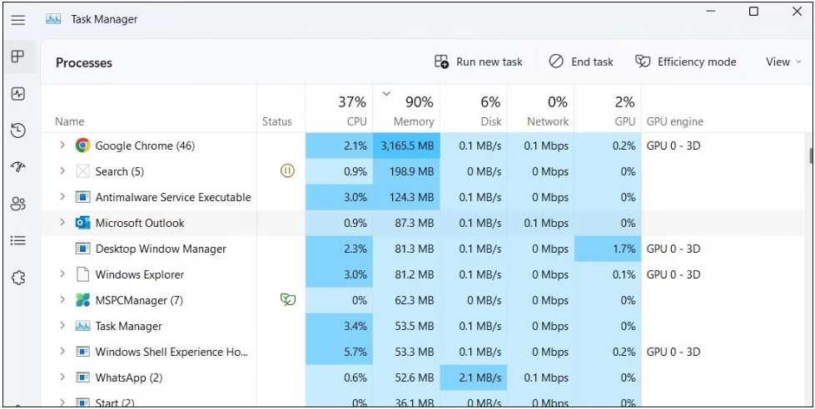The height and width of the screenshot is (409, 815).
Task: Expand the WhatsApp process group
Action: click(x=62, y=377)
